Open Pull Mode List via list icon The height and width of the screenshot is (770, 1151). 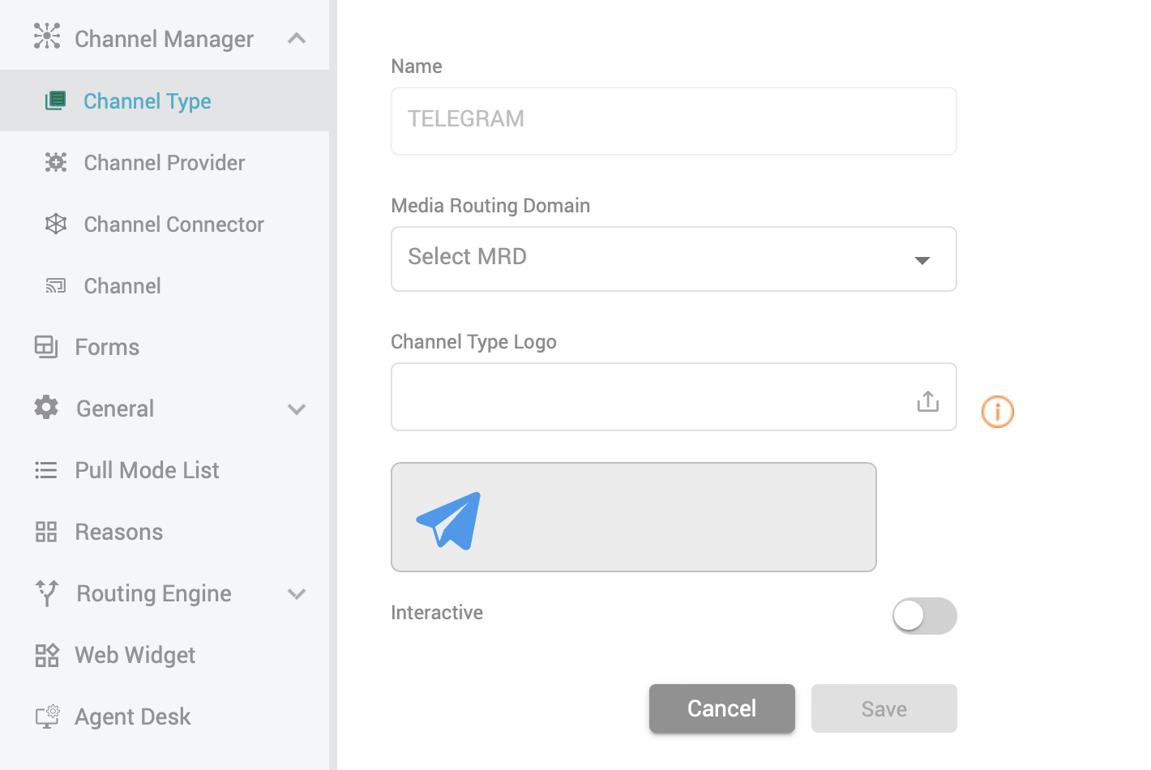(46, 469)
